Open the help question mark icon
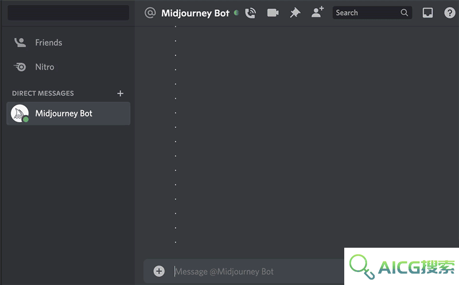459x285 pixels. (450, 13)
